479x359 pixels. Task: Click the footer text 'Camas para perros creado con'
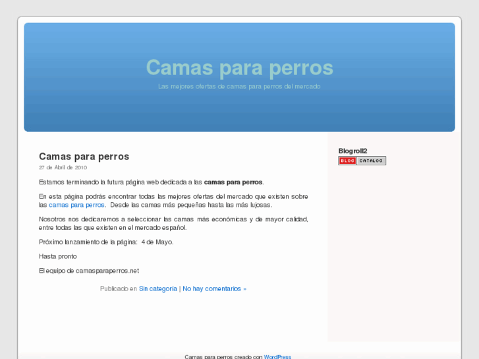point(223,356)
